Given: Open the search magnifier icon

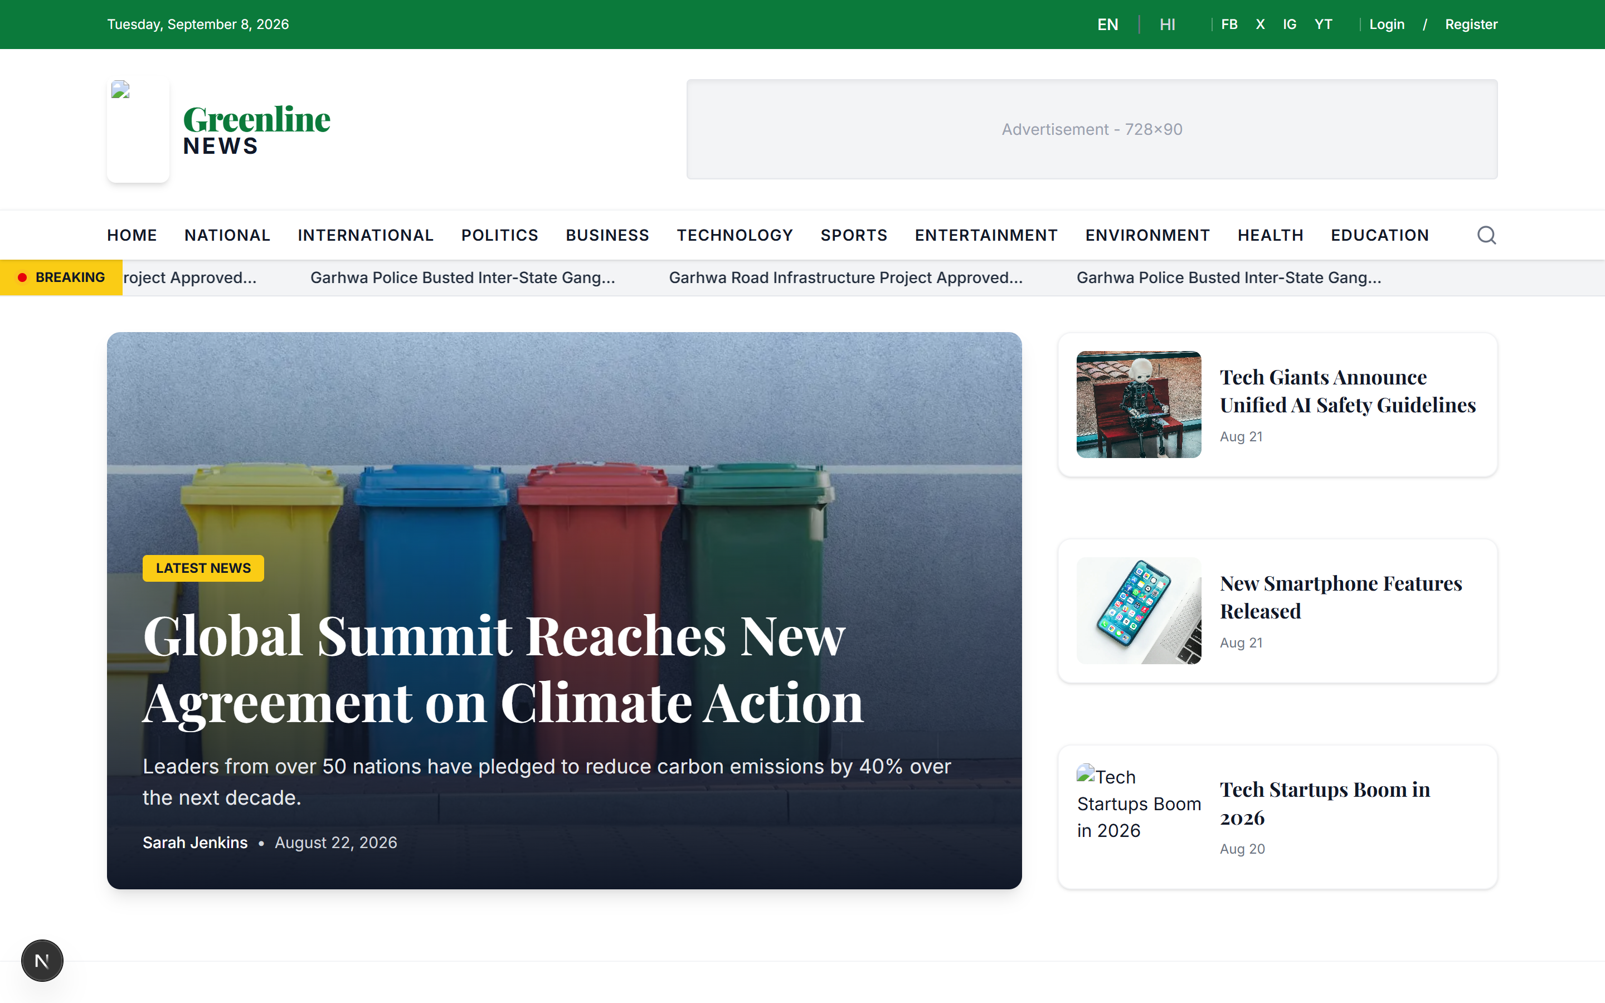Looking at the screenshot, I should [x=1486, y=235].
